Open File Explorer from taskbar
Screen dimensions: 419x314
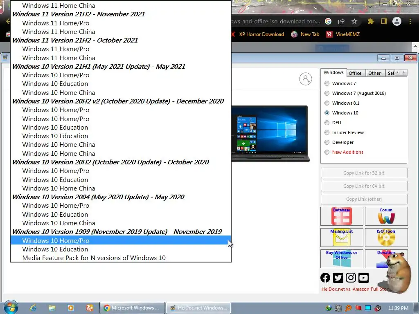click(x=52, y=308)
